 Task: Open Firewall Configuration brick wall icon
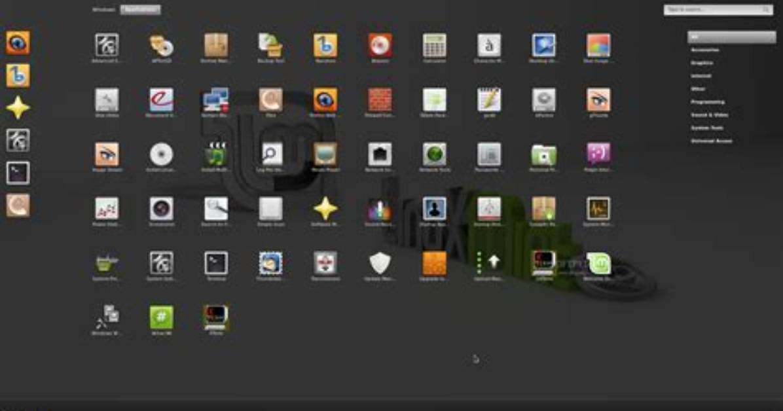click(380, 100)
